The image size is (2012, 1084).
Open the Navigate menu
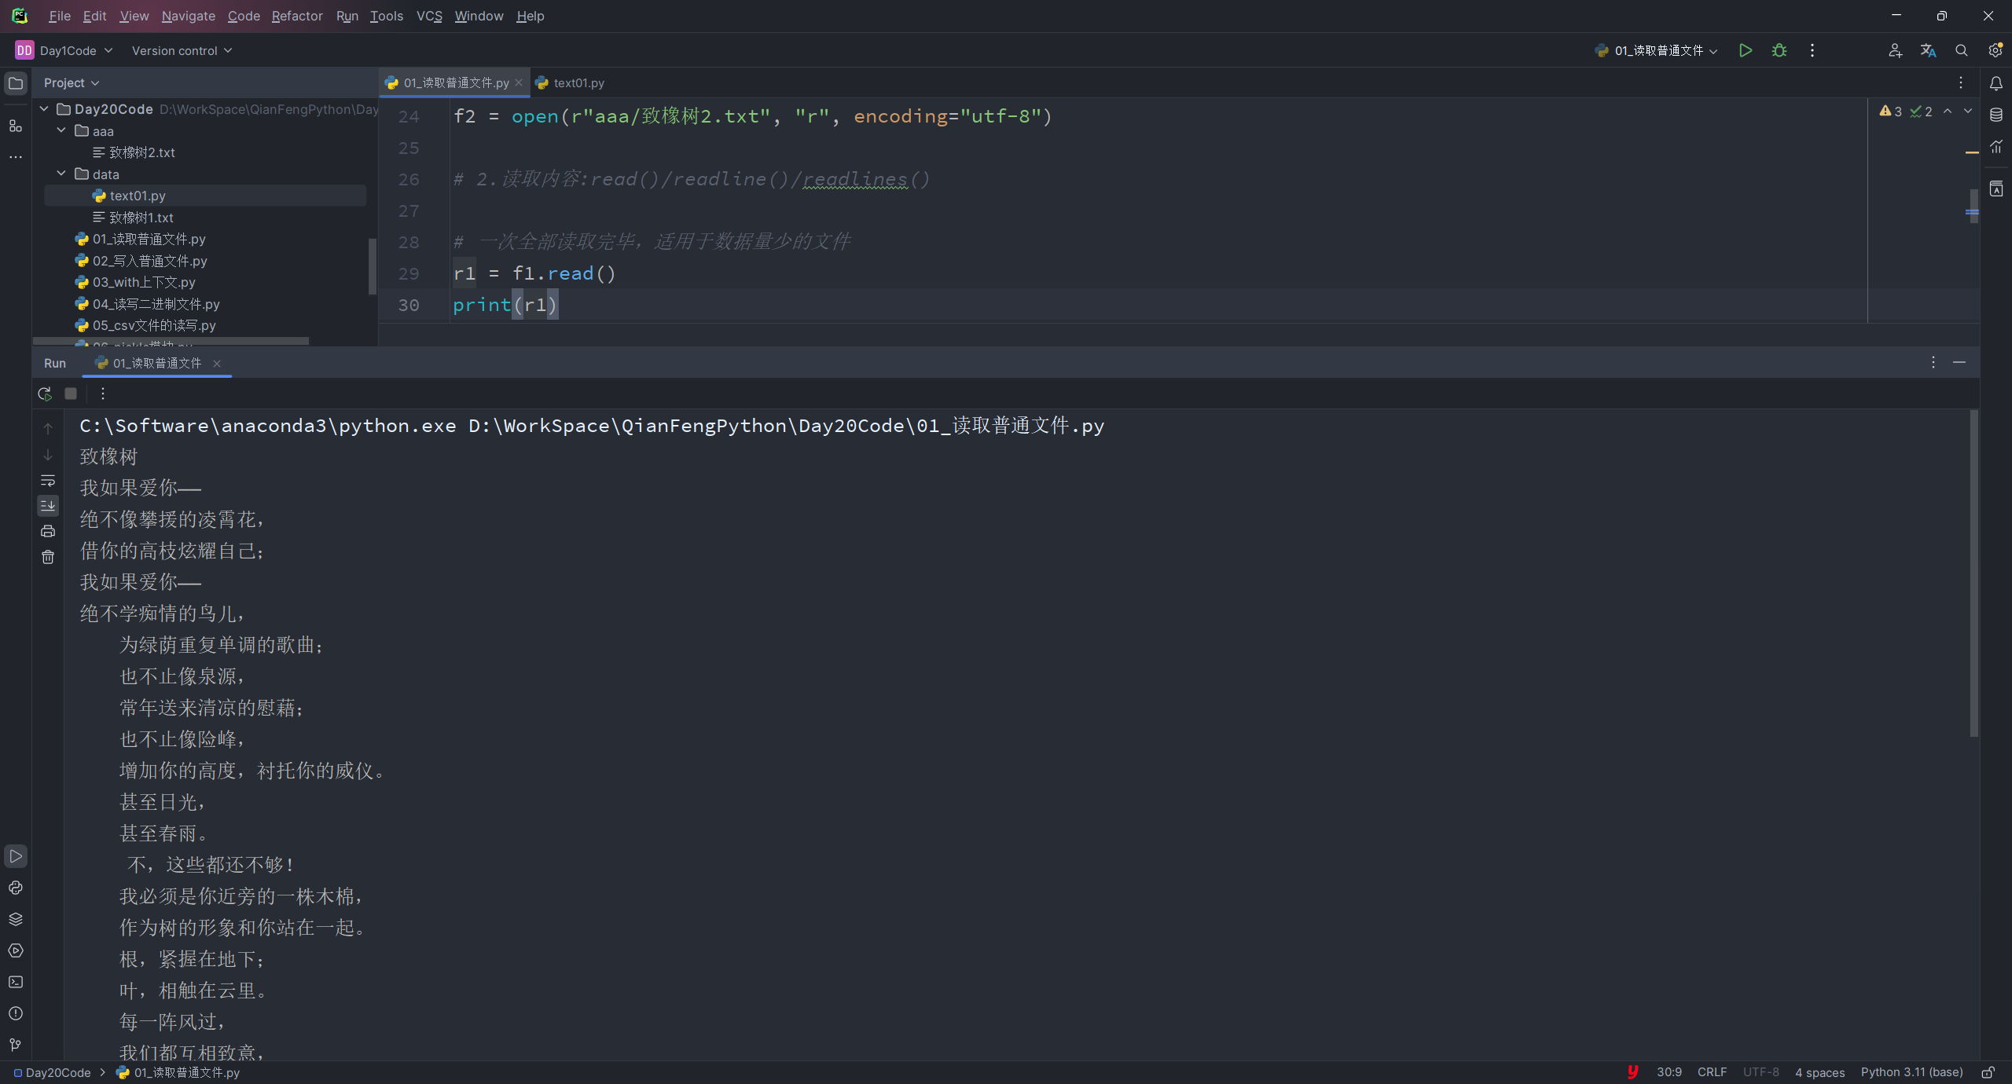pos(189,16)
